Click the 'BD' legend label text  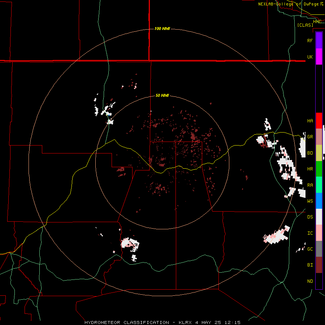pyautogui.click(x=310, y=153)
